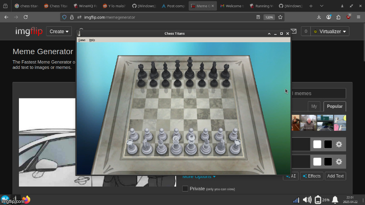
Task: Toggle reader view icon
Action: point(258,17)
